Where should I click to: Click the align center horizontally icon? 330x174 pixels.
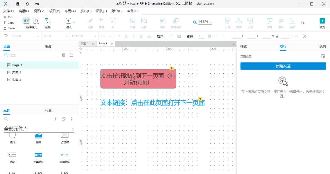pyautogui.click(x=239, y=21)
